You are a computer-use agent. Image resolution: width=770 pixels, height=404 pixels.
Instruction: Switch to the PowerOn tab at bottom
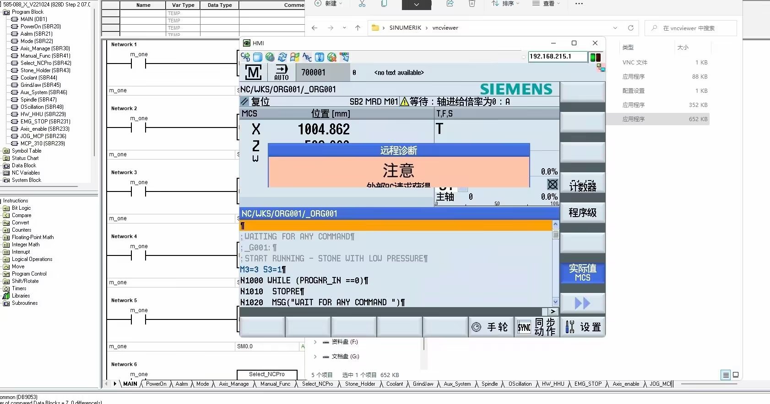pyautogui.click(x=156, y=384)
